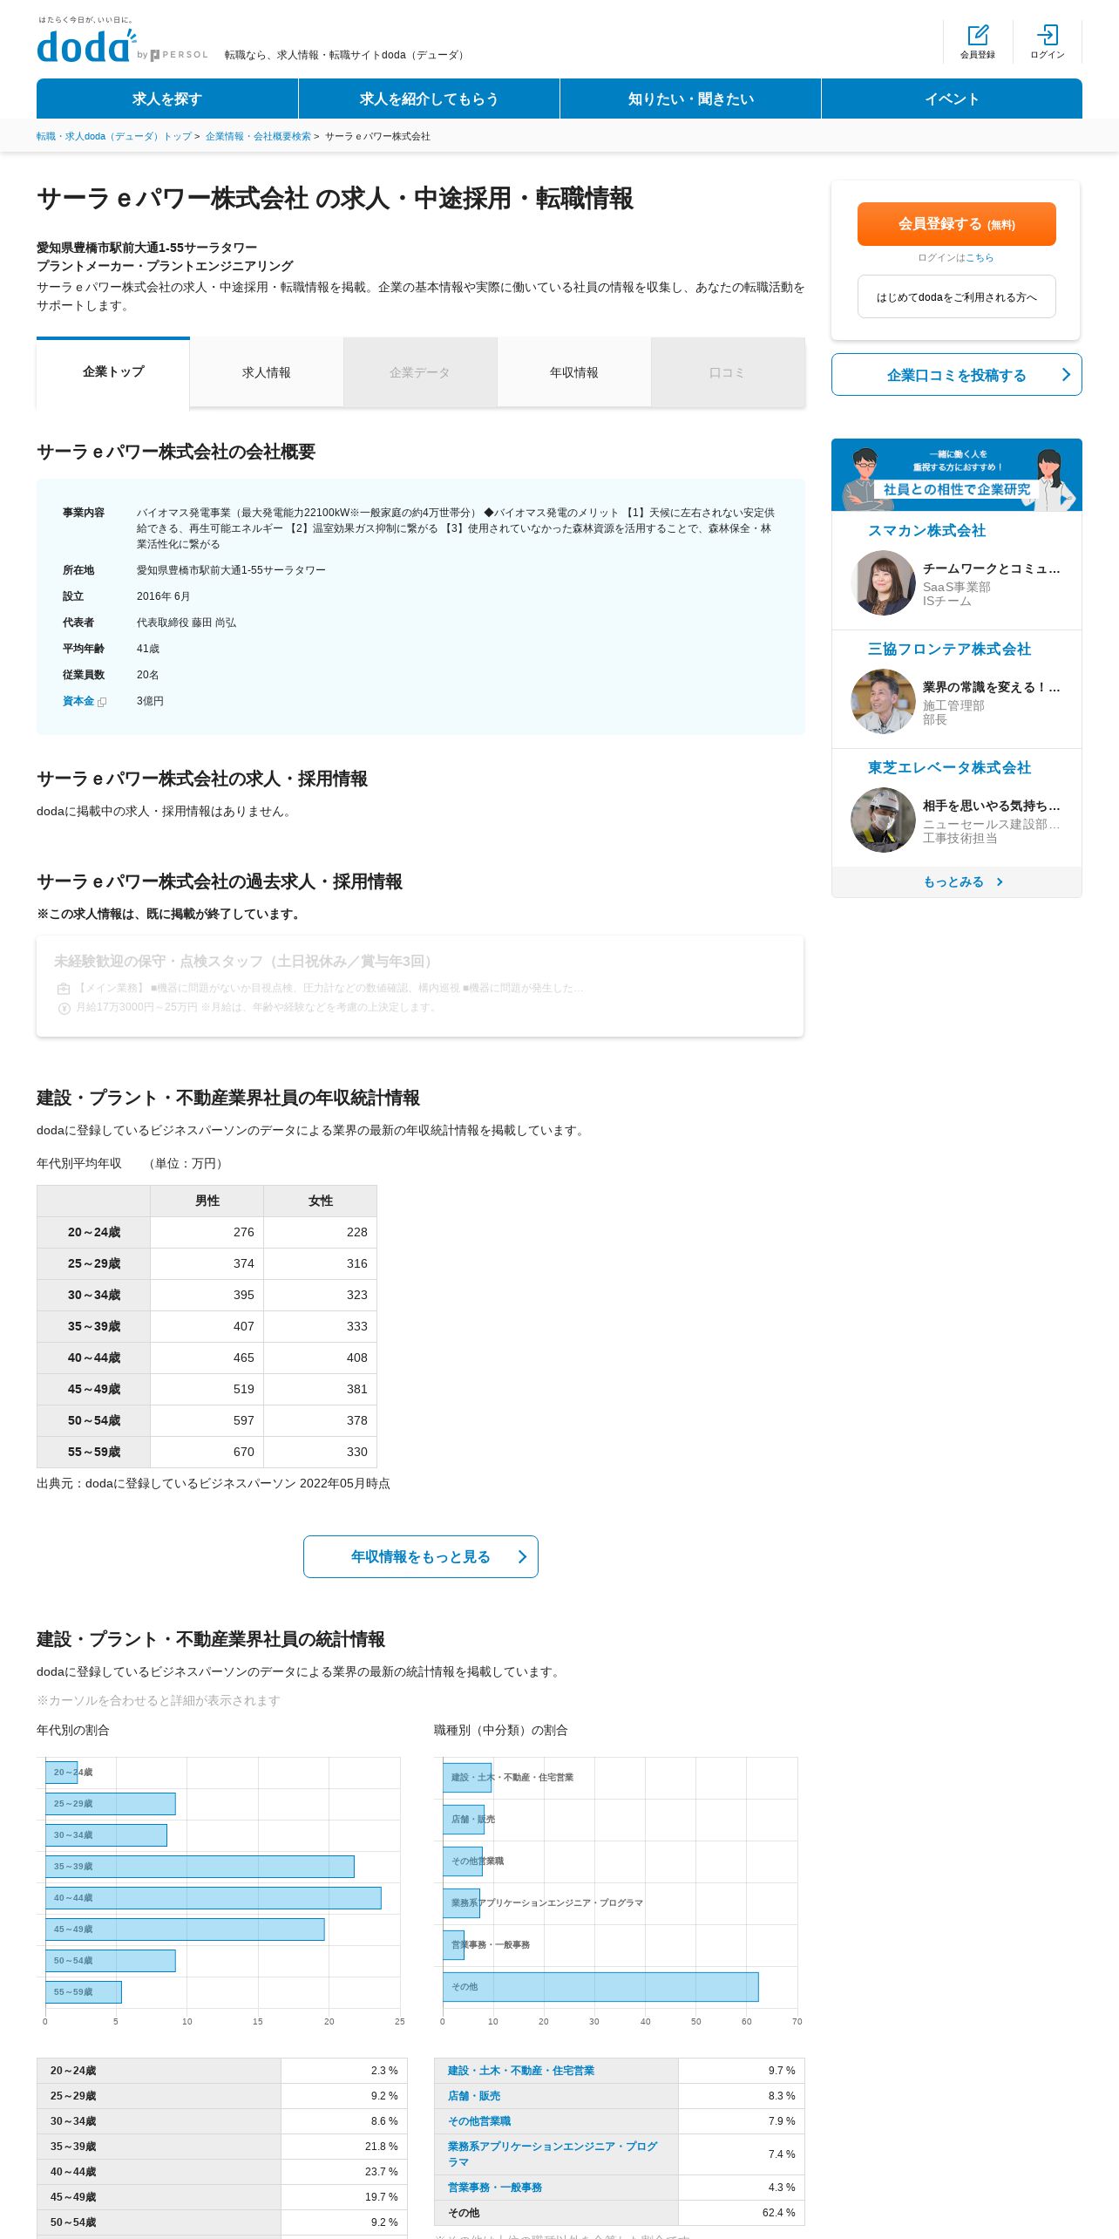This screenshot has width=1119, height=2239.
Task: Click 営業事務・一般事務 table link
Action: [x=495, y=2188]
